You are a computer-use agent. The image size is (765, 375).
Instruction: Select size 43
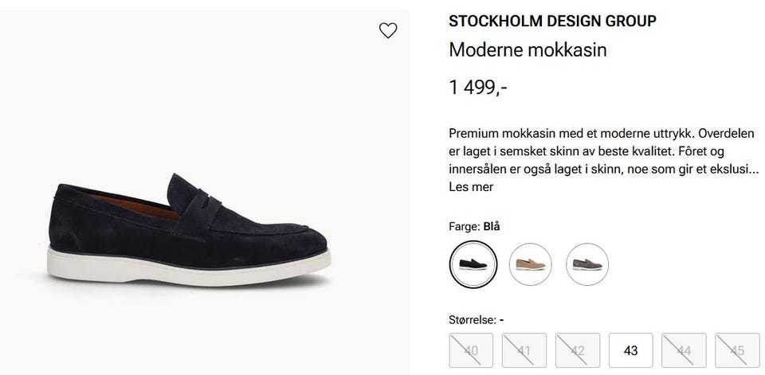631,350
